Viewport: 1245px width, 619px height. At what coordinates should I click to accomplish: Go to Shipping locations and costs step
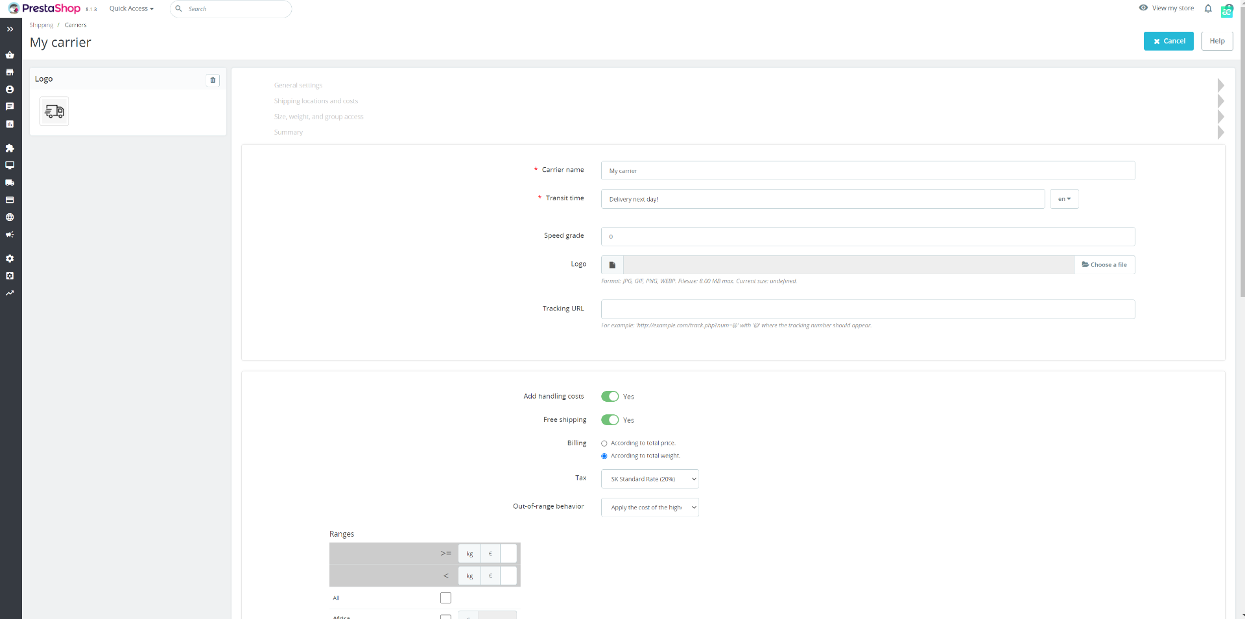pyautogui.click(x=316, y=101)
